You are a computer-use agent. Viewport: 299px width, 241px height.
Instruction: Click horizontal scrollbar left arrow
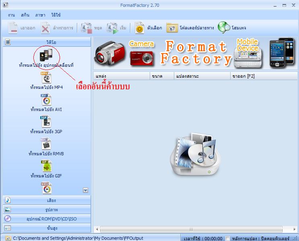coord(97,229)
